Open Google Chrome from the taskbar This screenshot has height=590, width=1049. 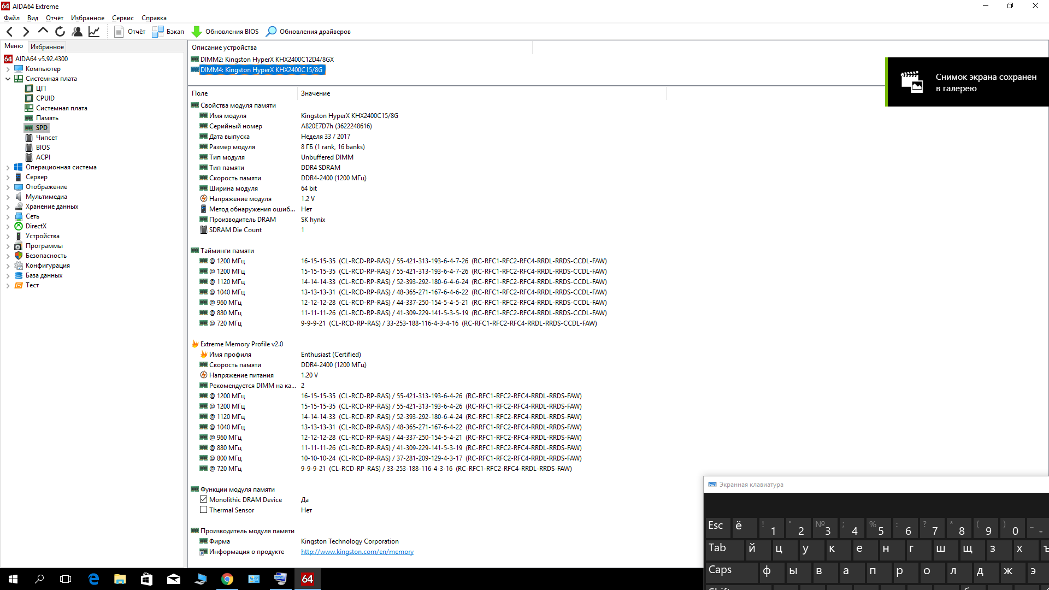(x=227, y=579)
